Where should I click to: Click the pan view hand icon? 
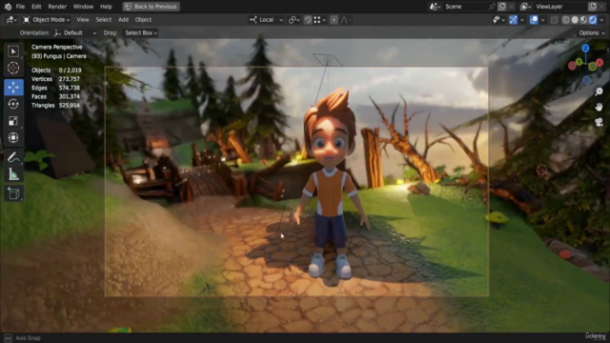[599, 107]
